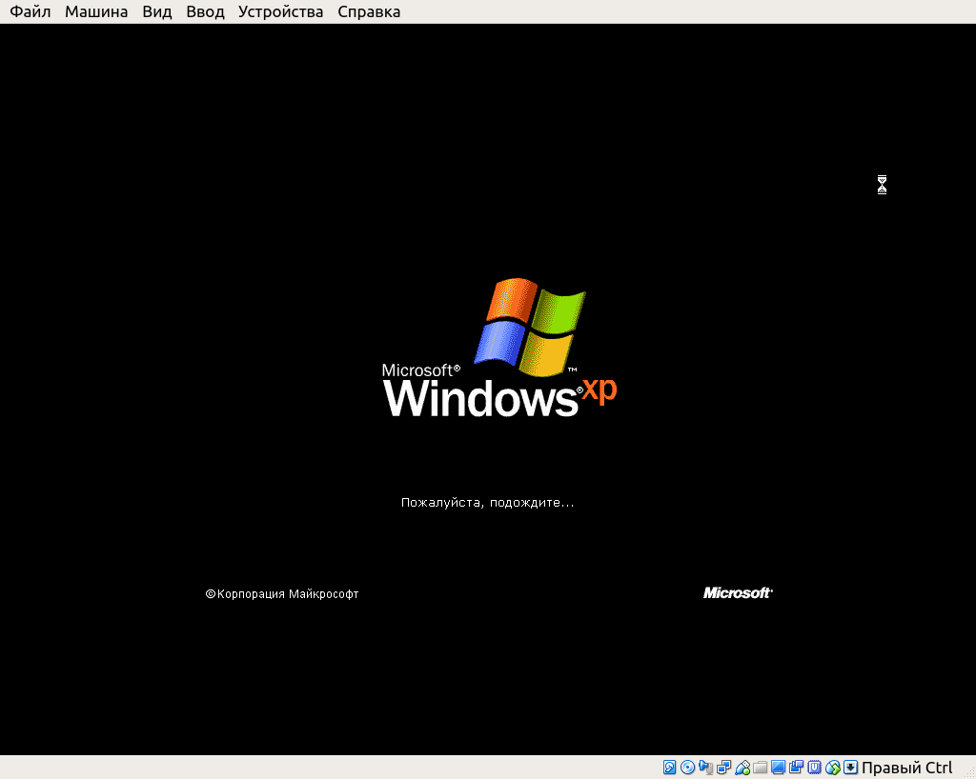The image size is (976, 779).
Task: Click the Пожалуйста, подождите... text
Action: coord(487,502)
